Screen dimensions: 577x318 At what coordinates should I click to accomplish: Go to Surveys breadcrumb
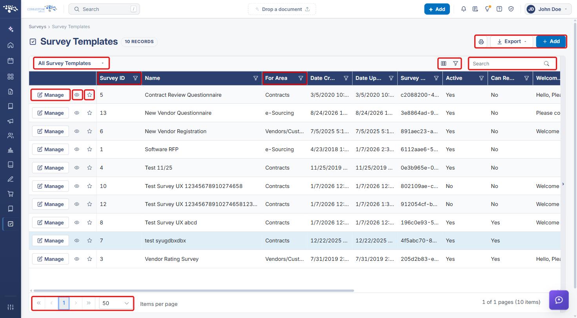click(x=37, y=27)
